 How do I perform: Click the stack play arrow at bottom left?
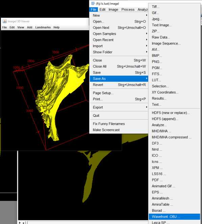tap(20, 222)
